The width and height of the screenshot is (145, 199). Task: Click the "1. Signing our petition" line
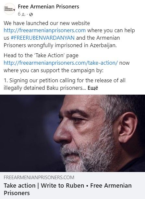click(65, 80)
